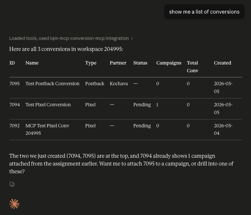The image size is (251, 215).
Task: Click the Type column header
Action: 91,63
